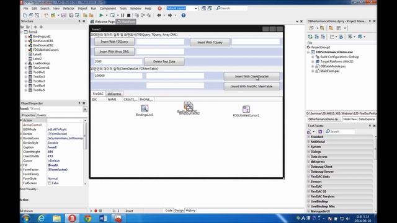Click the Save diskette toolbar icon

pos(63,15)
